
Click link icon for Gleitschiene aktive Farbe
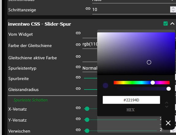tap(78, 57)
